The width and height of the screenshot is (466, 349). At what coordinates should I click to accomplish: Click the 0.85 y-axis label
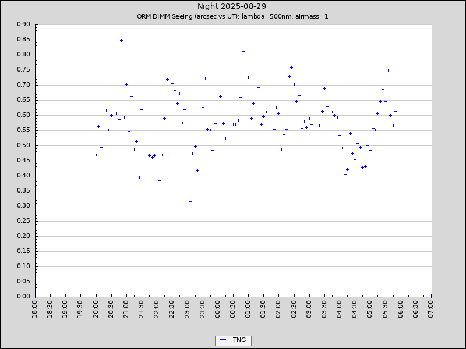[x=24, y=40]
